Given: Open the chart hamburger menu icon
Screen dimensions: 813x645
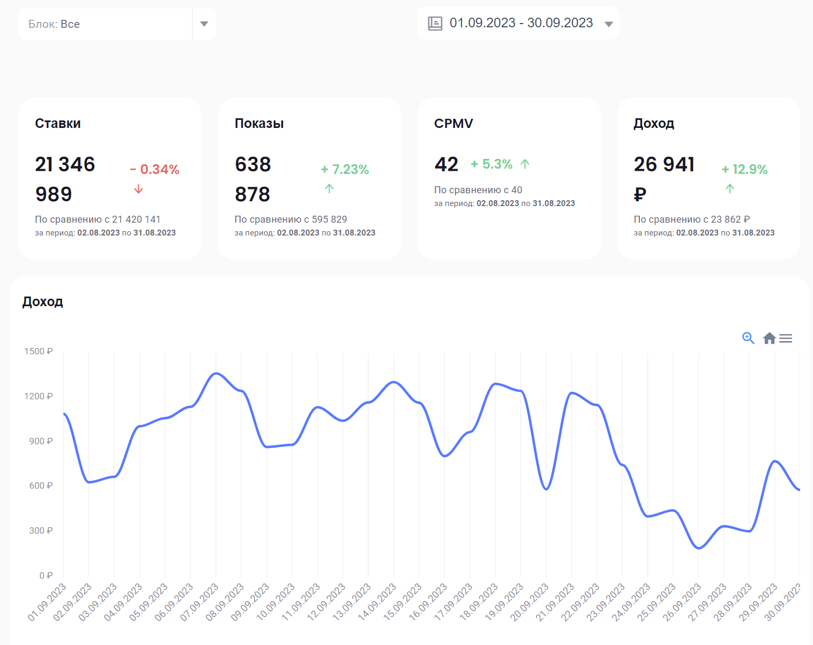Looking at the screenshot, I should [786, 338].
